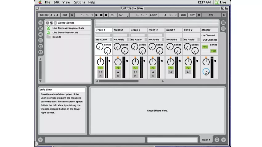Click the Stop button in transport

tap(101, 15)
